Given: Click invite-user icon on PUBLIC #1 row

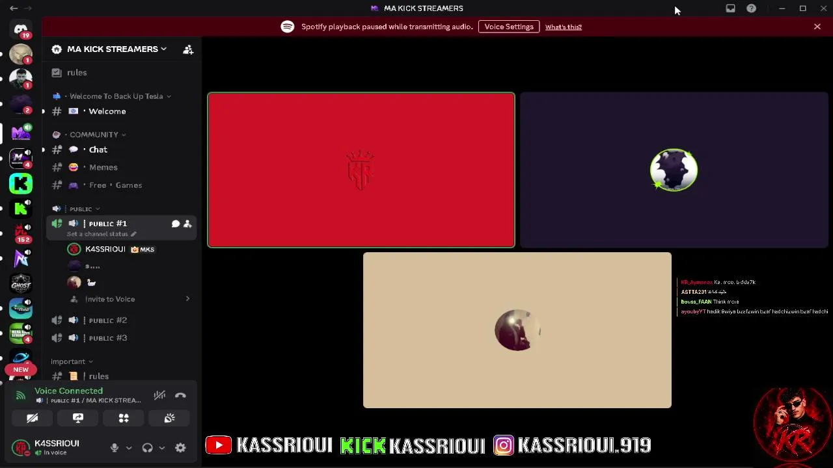Looking at the screenshot, I should [x=187, y=224].
